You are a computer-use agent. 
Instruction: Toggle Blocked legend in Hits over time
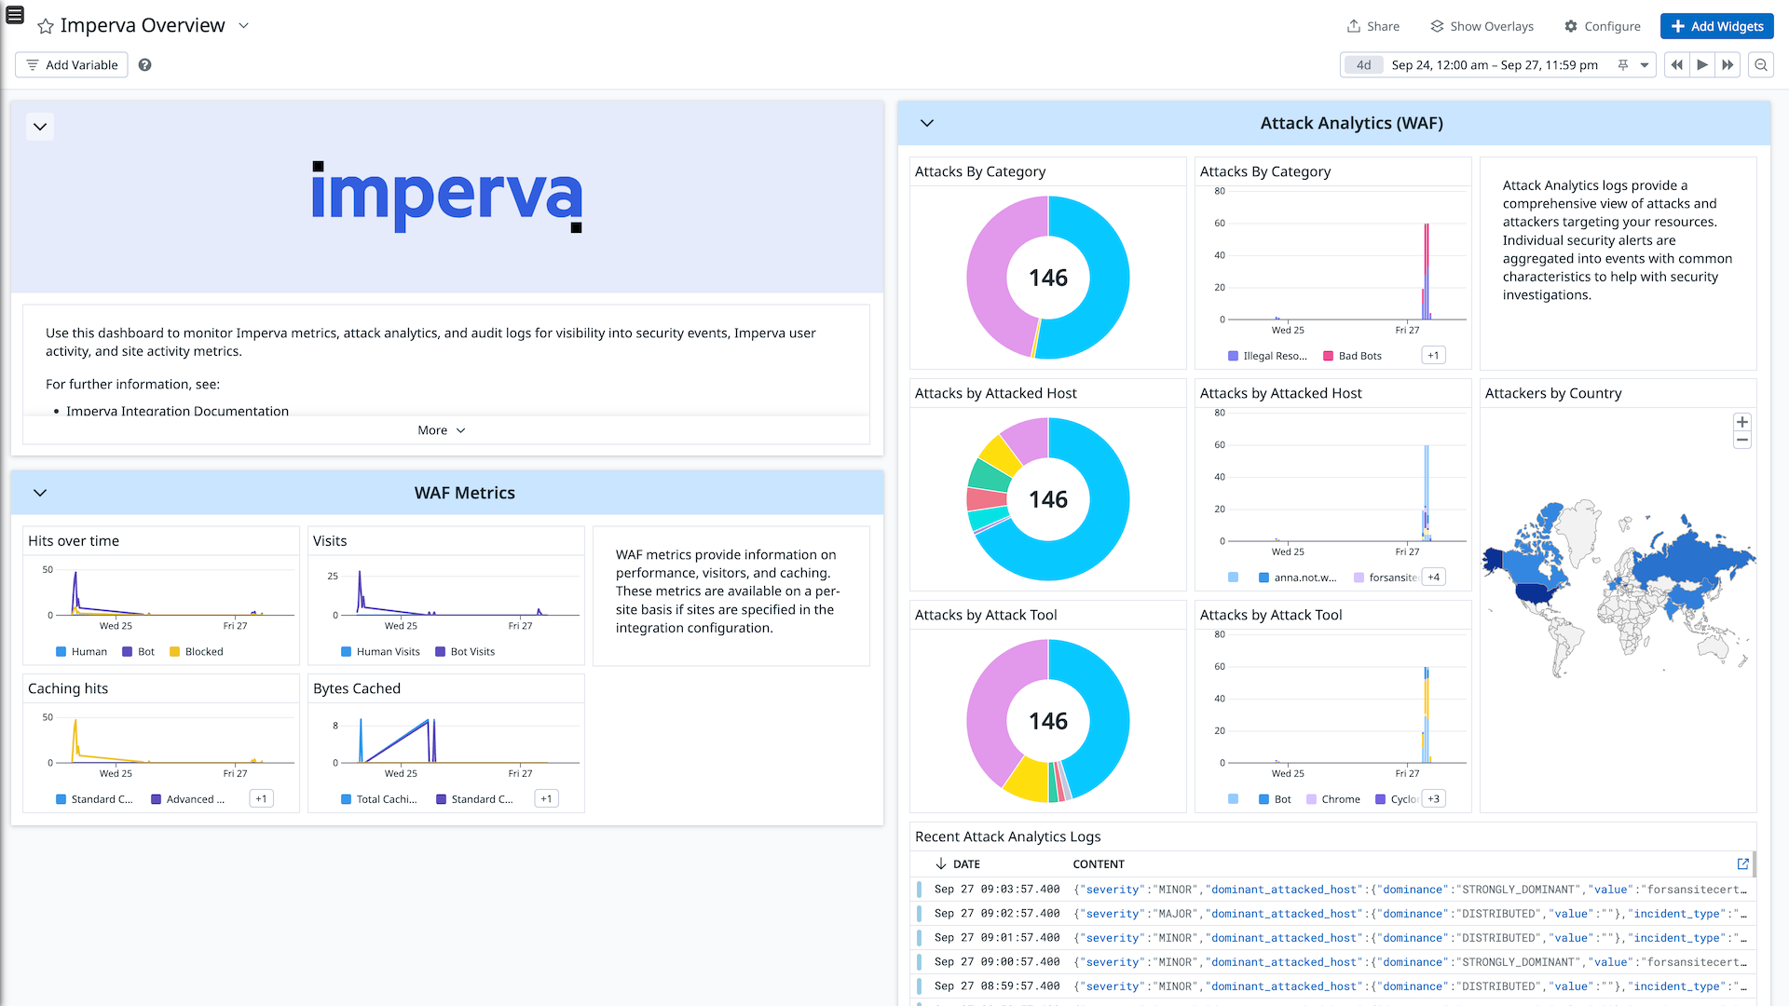click(x=196, y=652)
